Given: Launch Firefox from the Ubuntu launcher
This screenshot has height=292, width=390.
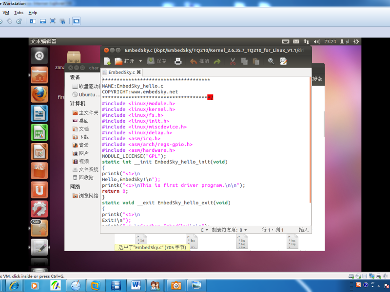Looking at the screenshot, I should pyautogui.click(x=39, y=94).
